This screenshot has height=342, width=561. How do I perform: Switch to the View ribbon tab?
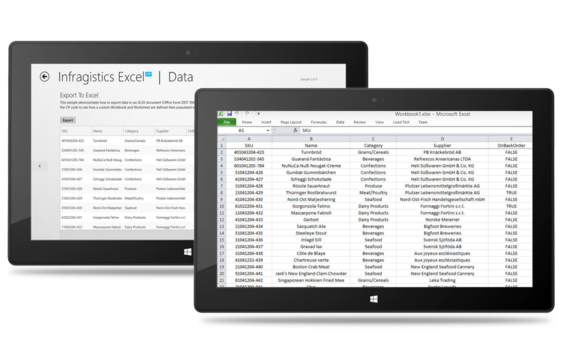tap(379, 122)
